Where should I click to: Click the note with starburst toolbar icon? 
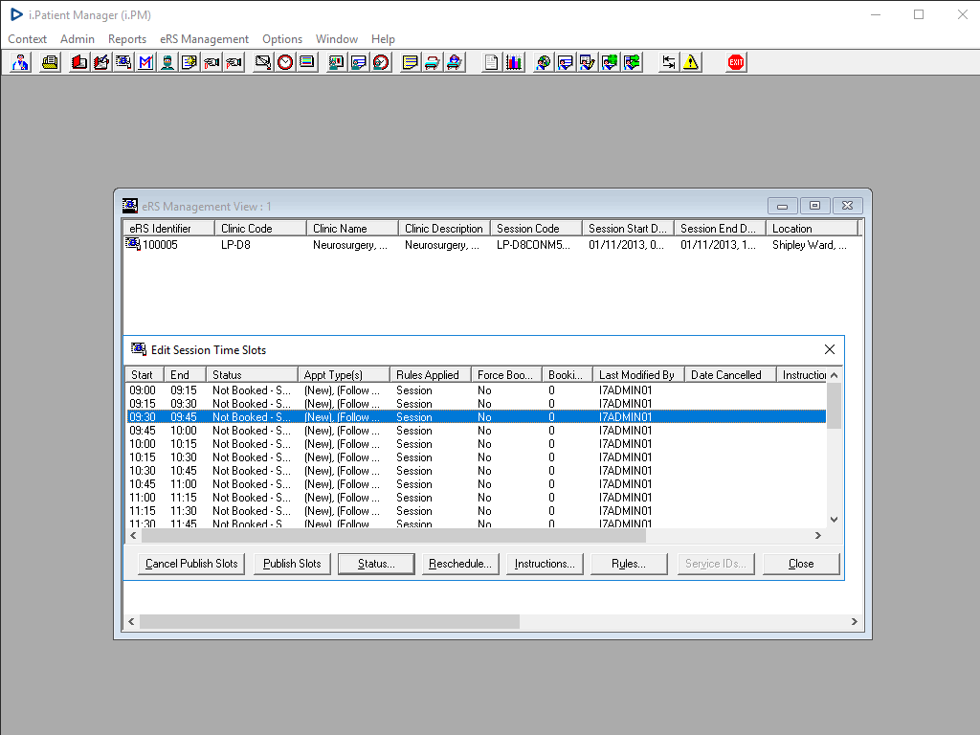click(189, 62)
